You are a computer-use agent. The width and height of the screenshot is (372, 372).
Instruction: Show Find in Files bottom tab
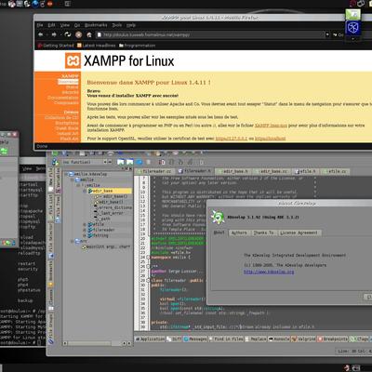226,339
